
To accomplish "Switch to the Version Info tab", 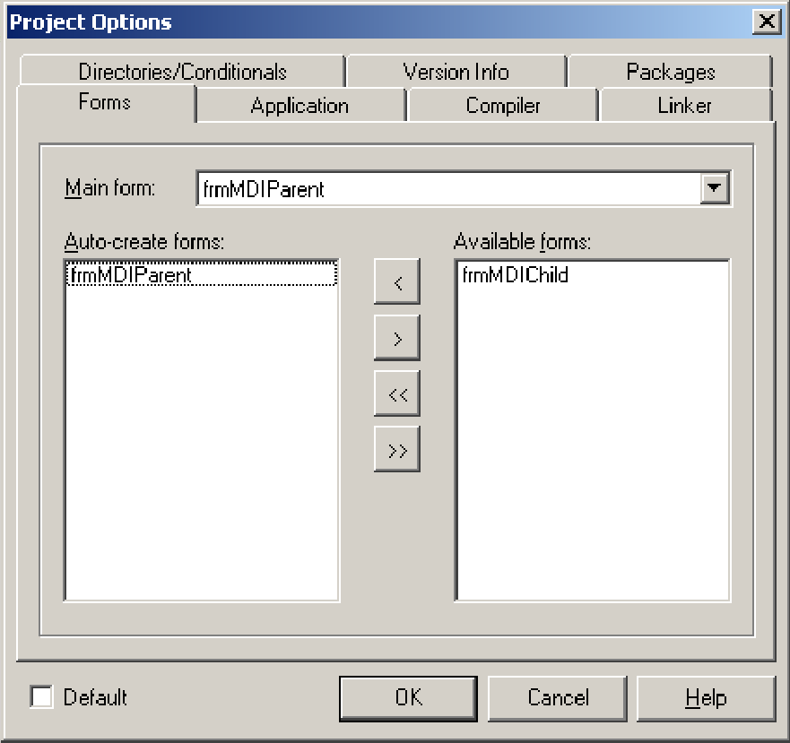I will pos(456,71).
